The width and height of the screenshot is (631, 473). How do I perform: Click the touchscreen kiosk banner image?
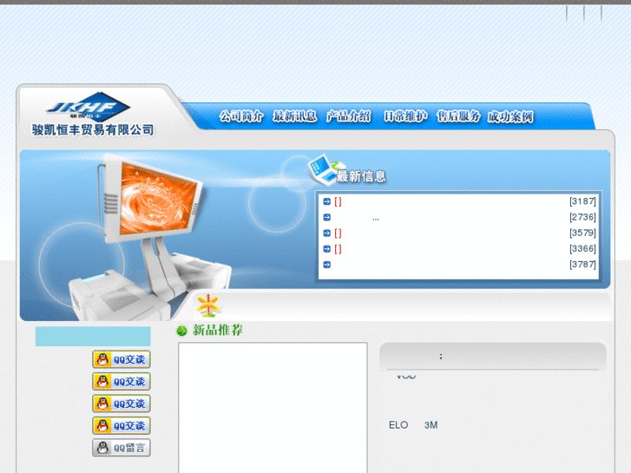click(x=149, y=235)
